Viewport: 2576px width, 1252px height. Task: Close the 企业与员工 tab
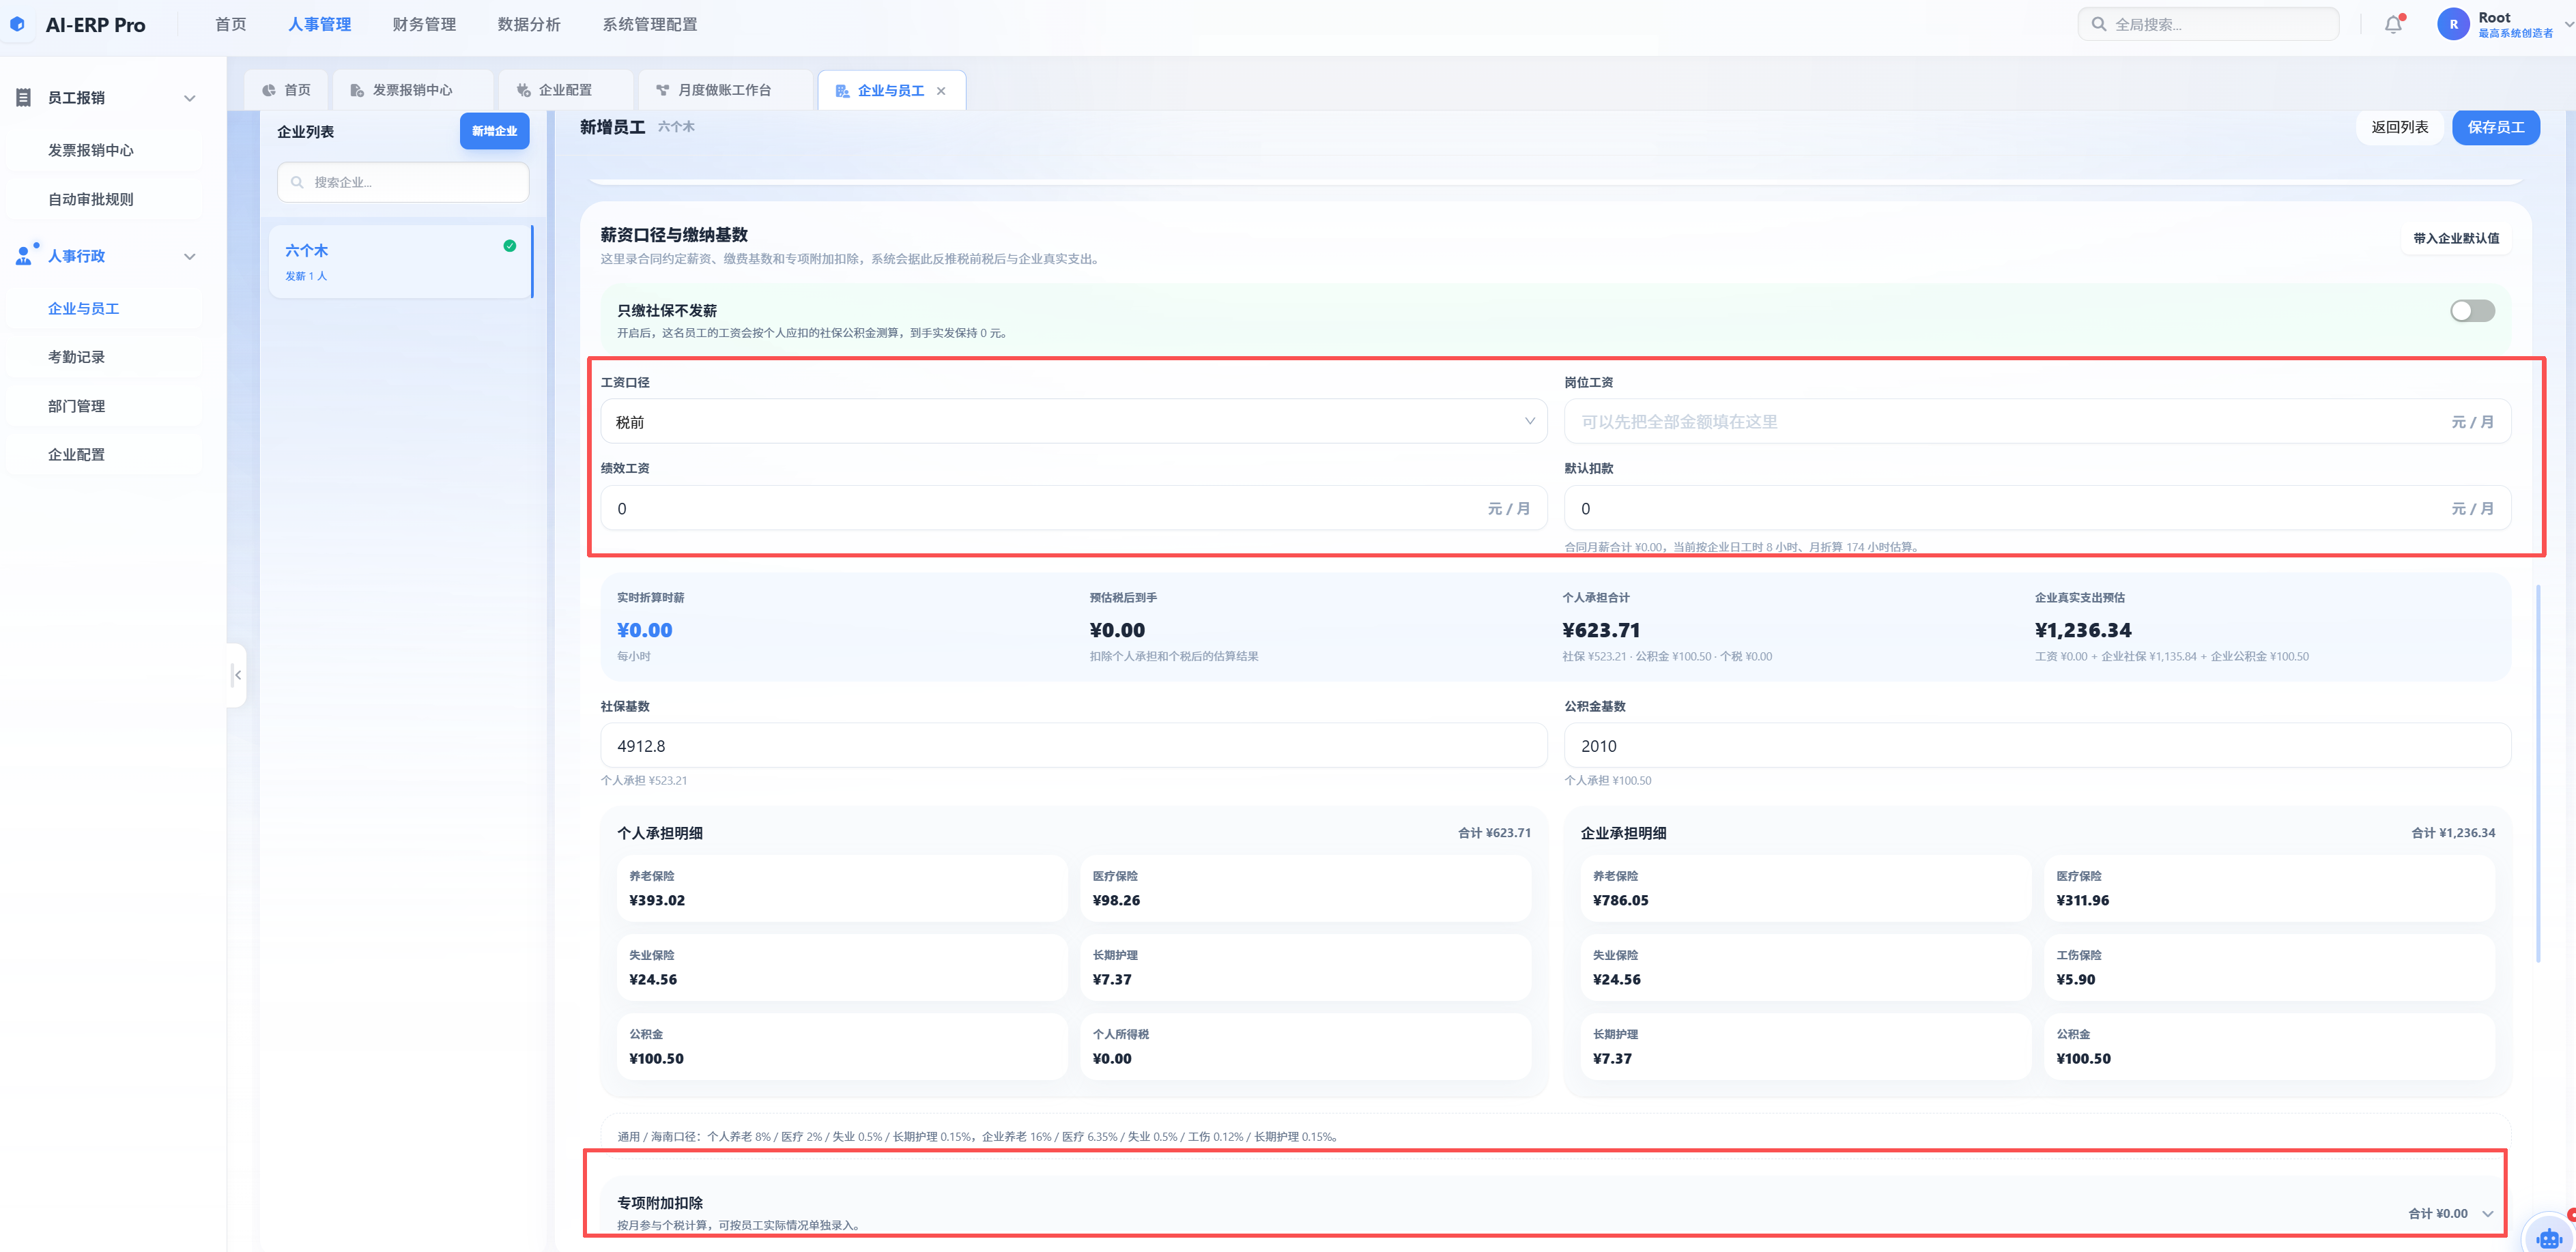click(941, 90)
